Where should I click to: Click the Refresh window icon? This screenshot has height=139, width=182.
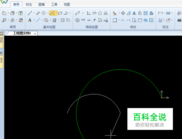(21, 13)
